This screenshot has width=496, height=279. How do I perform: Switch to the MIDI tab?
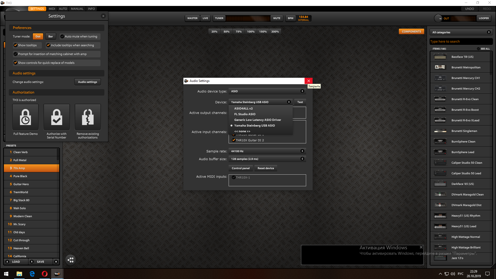(x=52, y=9)
